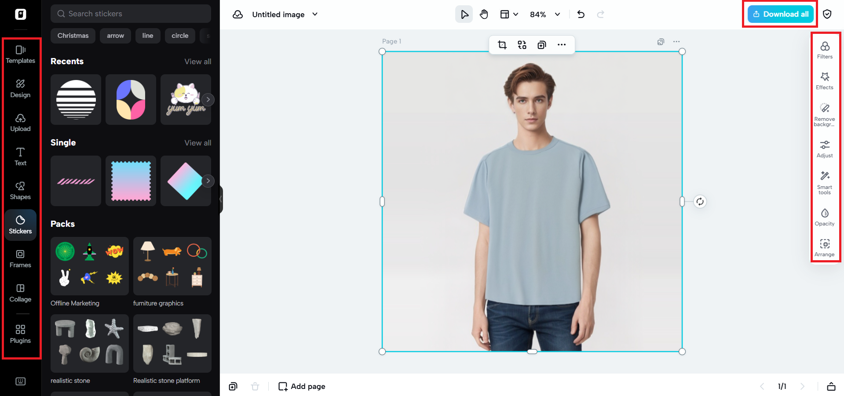The image size is (844, 396).
Task: Expand the Untitled image title menu
Action: click(x=314, y=14)
